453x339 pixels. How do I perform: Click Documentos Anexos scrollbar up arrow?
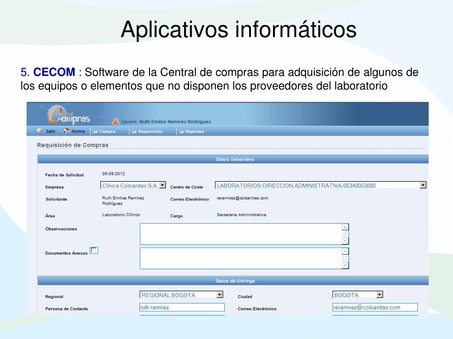(x=345, y=251)
